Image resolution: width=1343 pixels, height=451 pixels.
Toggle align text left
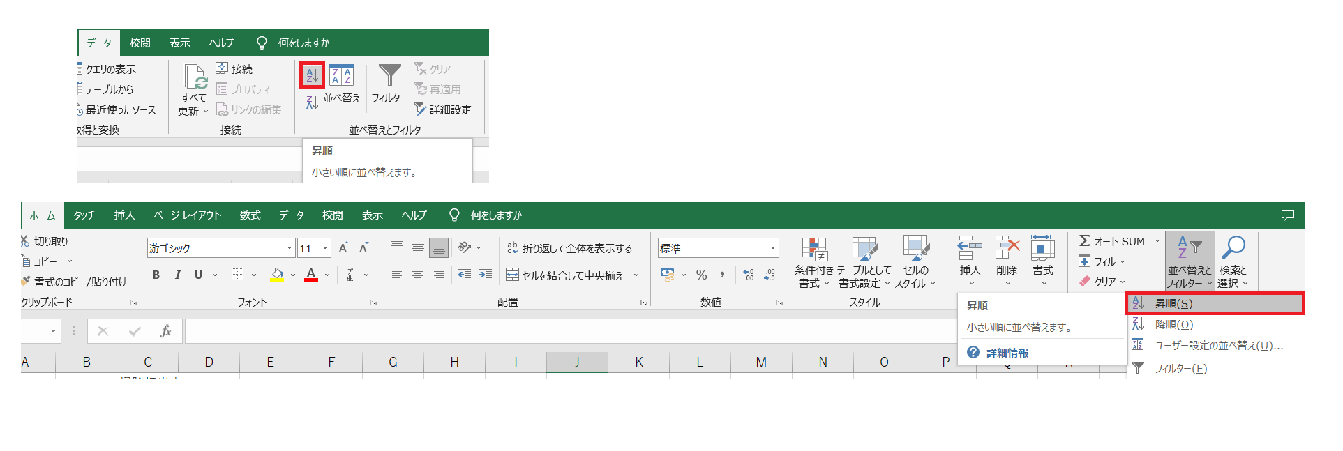(397, 275)
